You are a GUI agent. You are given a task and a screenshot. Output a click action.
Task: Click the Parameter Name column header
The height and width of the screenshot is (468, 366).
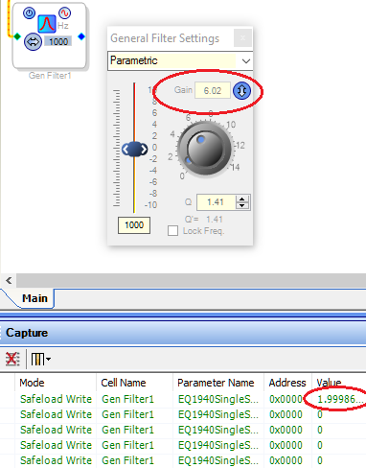(218, 383)
